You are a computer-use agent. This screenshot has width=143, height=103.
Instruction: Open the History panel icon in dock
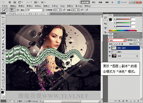point(105,18)
